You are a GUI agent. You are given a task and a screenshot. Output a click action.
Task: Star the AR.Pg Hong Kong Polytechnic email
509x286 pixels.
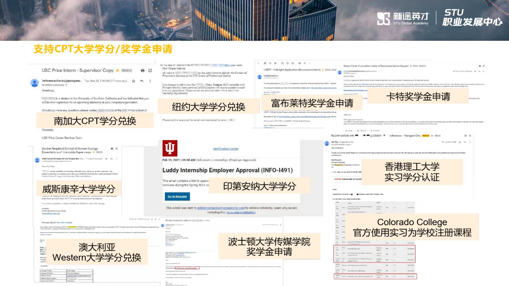460,142
